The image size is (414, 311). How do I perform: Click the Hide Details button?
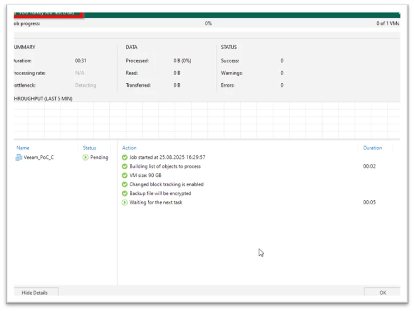(36, 292)
